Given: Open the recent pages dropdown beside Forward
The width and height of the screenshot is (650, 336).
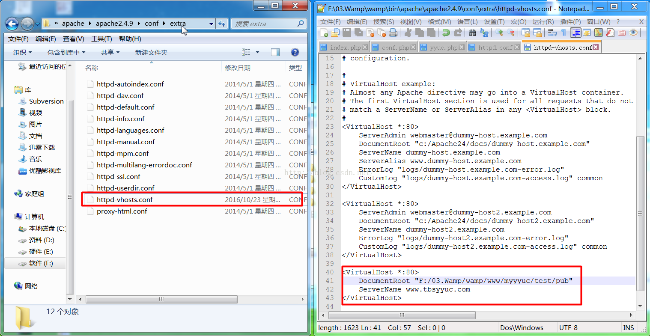Looking at the screenshot, I should tap(38, 24).
